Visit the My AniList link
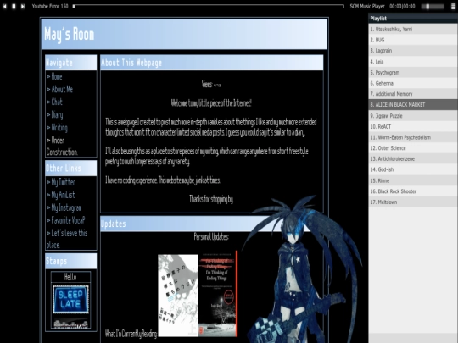This screenshot has width=458, height=343. (63, 195)
